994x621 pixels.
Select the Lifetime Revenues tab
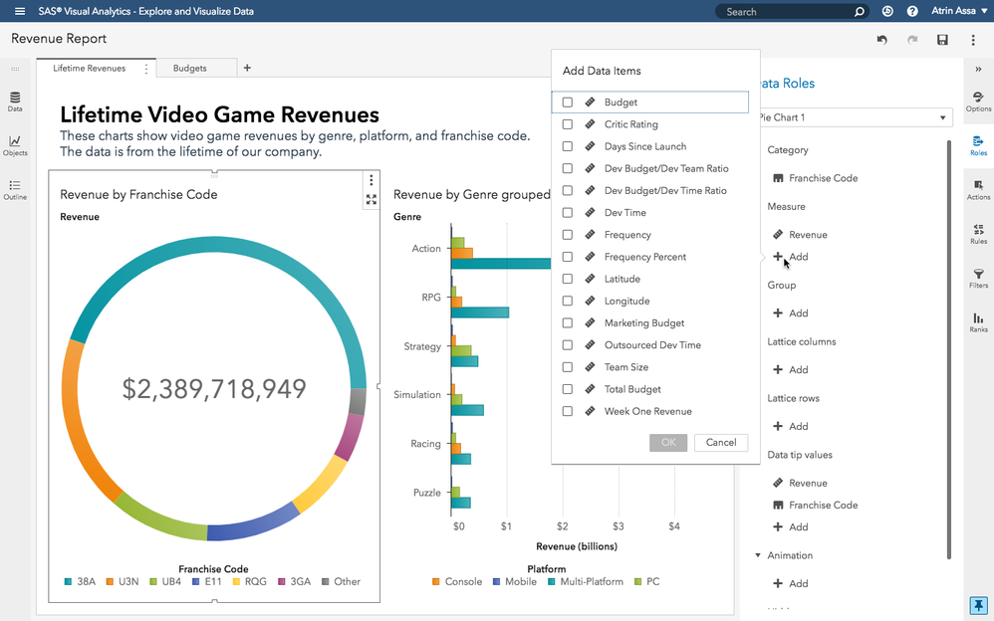(90, 69)
